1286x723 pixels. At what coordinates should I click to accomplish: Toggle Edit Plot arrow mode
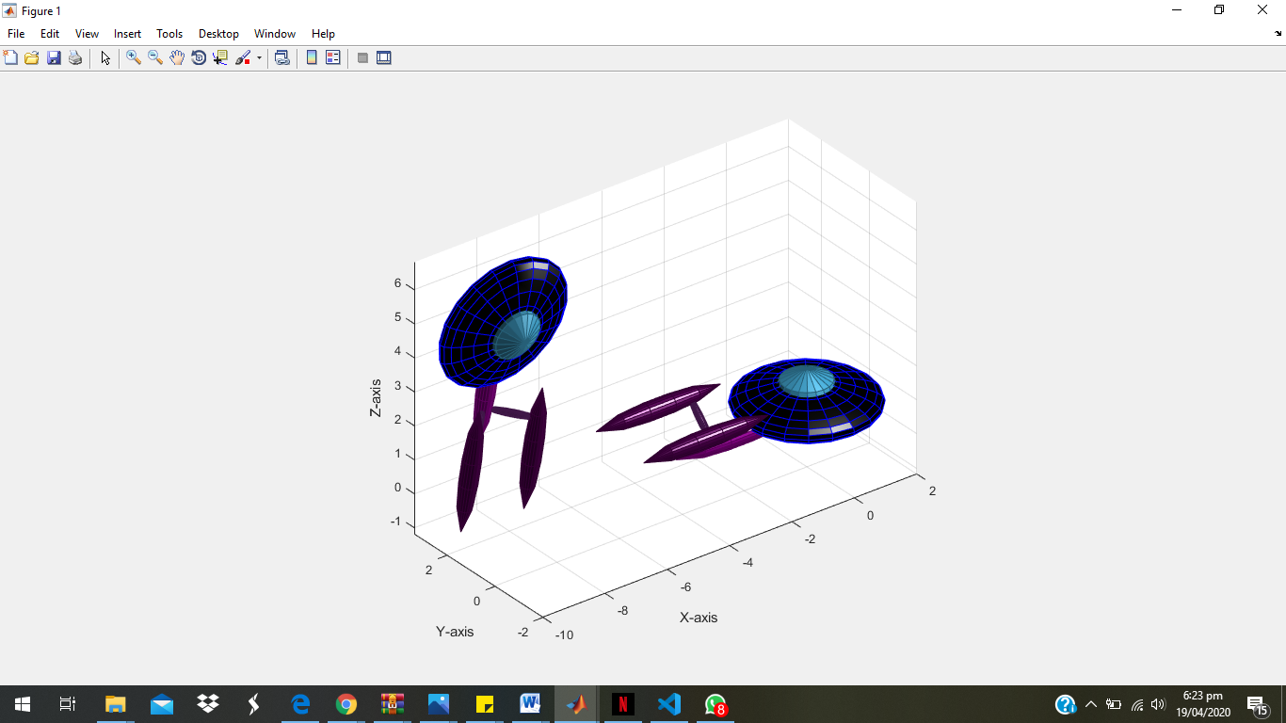pos(104,57)
